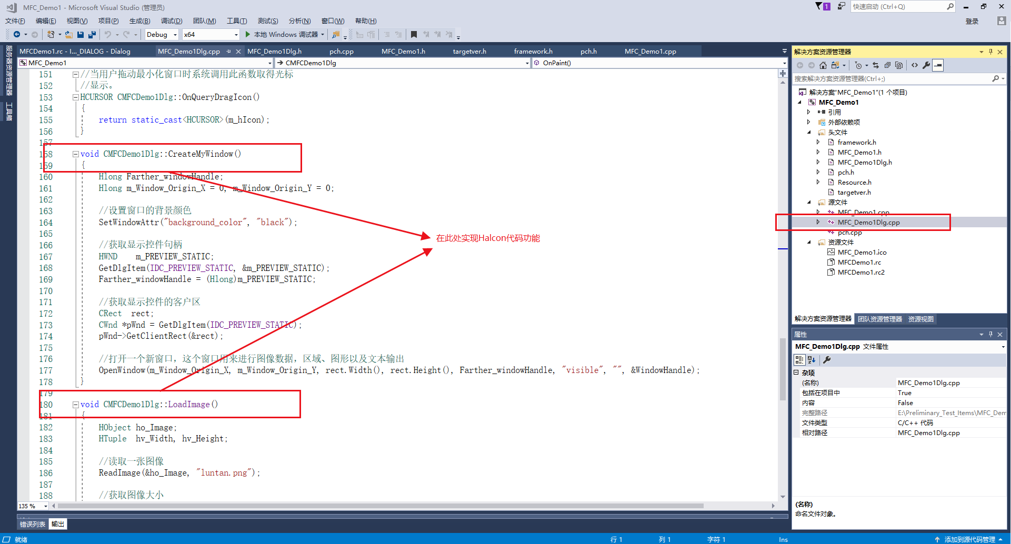
Task: Click the New Project toolbar icon
Action: click(x=51, y=34)
